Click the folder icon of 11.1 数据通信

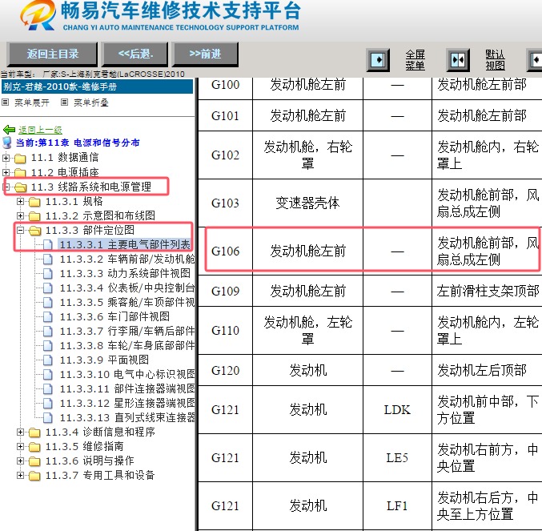point(20,159)
